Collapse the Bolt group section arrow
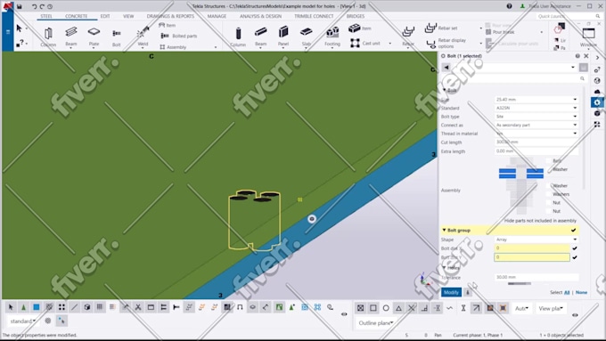The image size is (606, 341). pos(444,231)
